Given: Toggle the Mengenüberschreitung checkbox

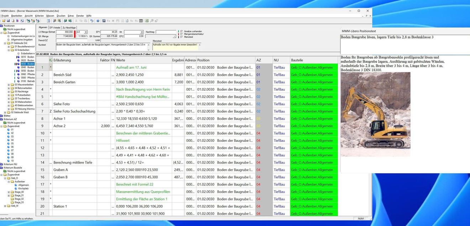Looking at the screenshot, I should coord(182,34).
